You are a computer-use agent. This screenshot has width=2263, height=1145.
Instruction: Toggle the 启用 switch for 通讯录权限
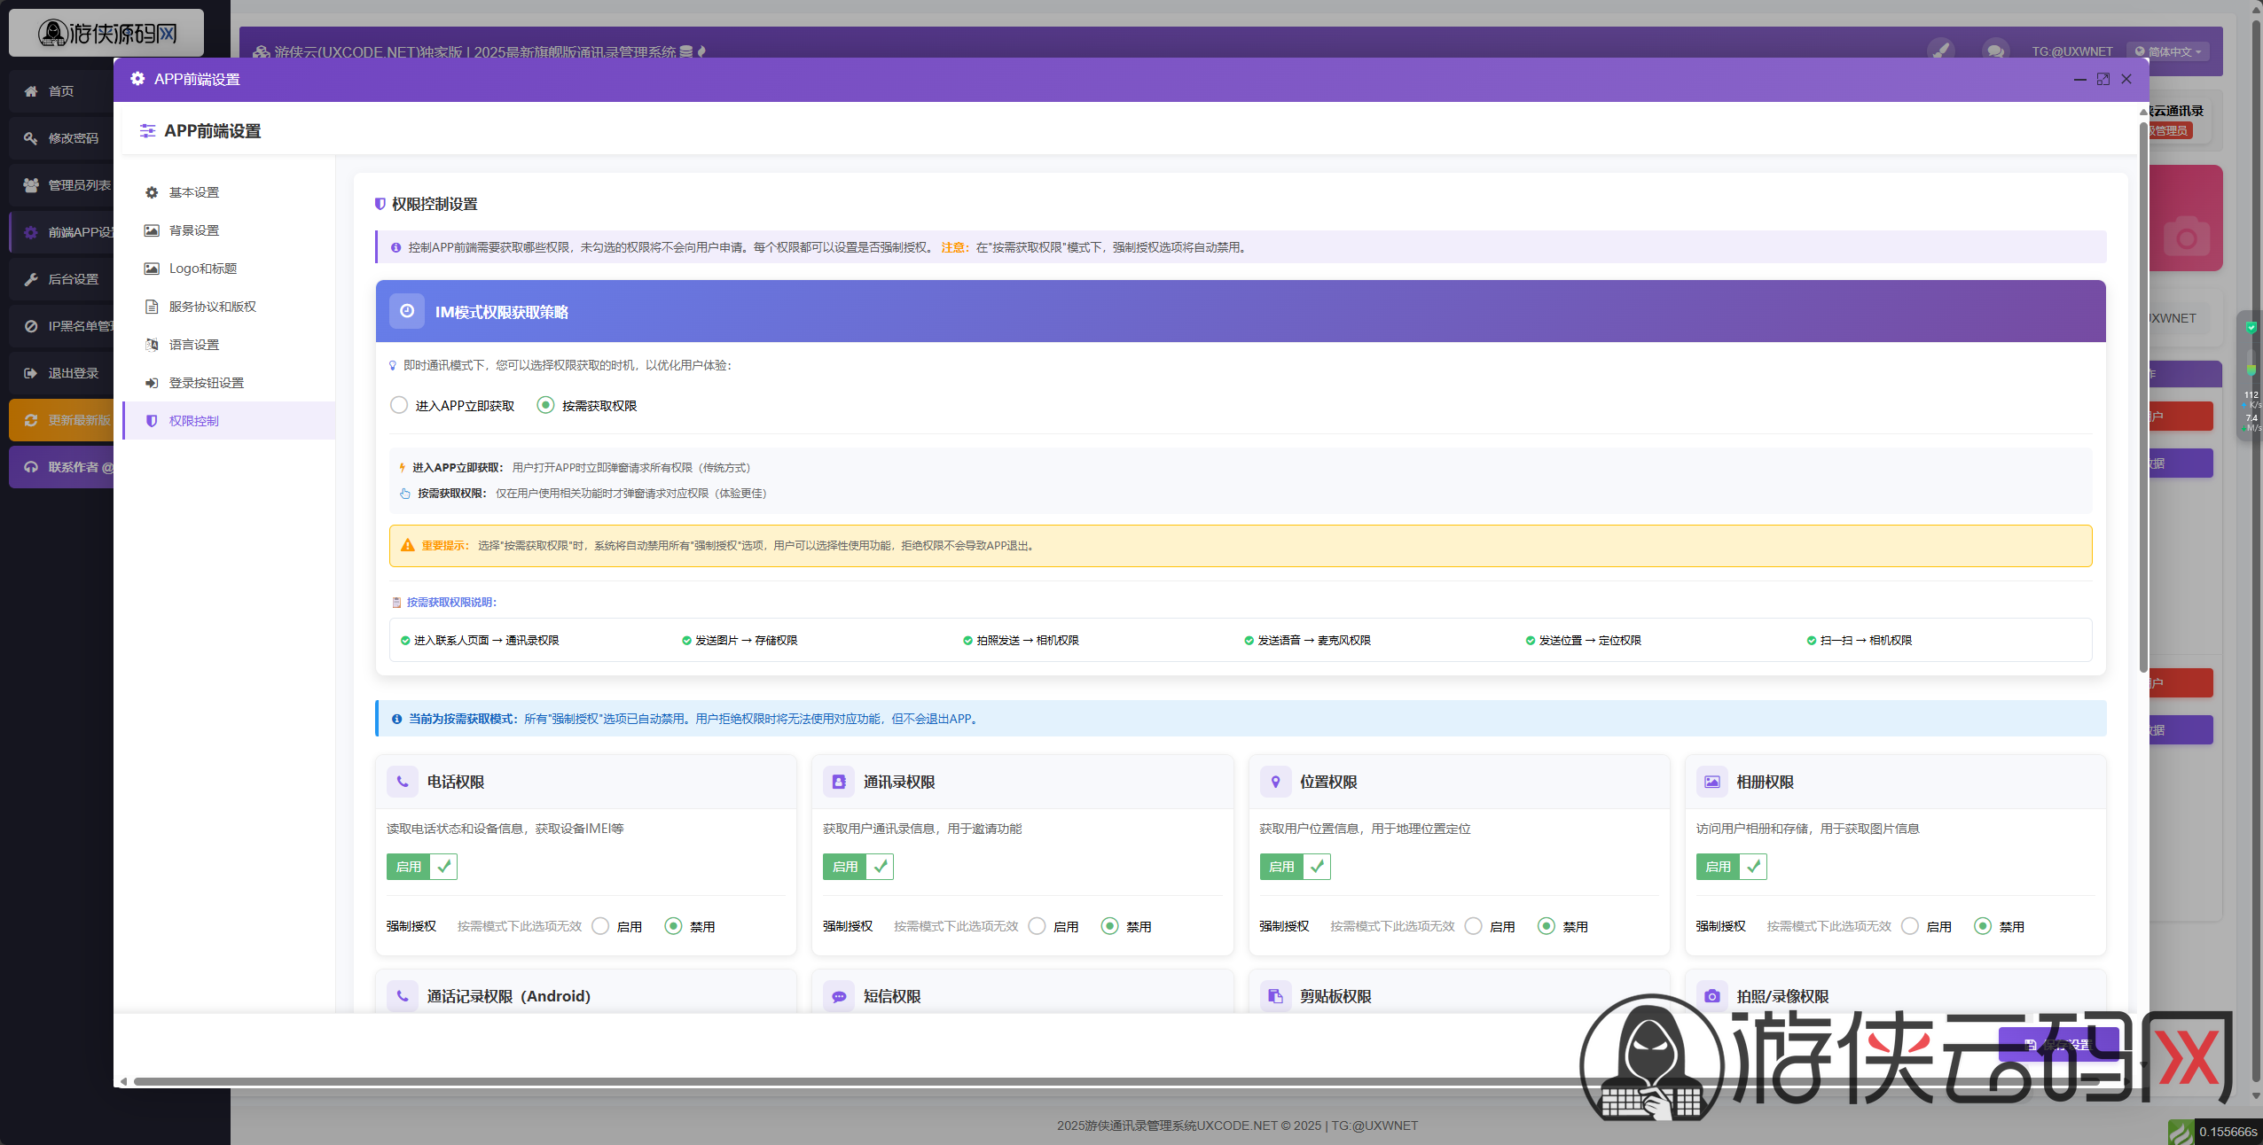(857, 867)
